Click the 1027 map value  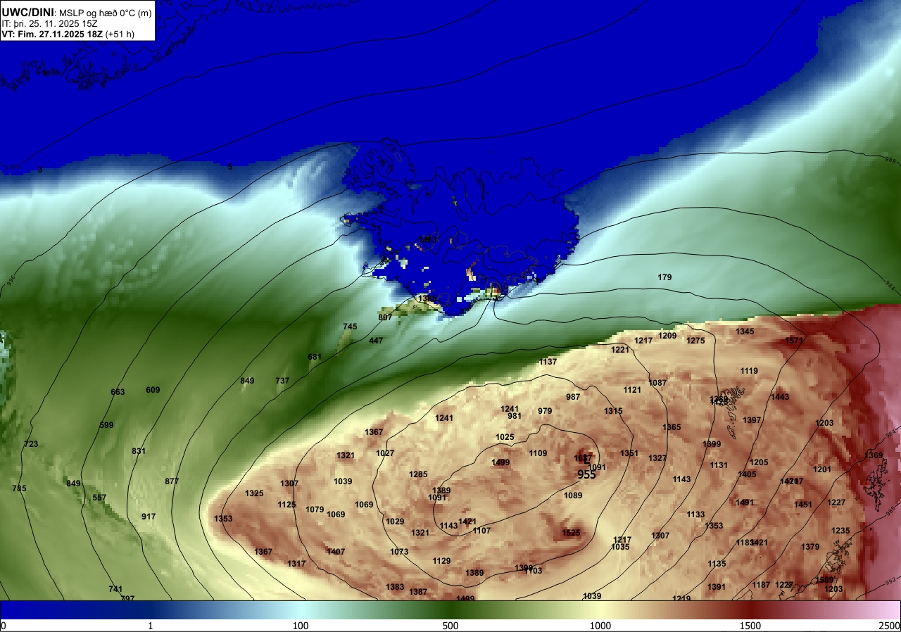coord(385,453)
